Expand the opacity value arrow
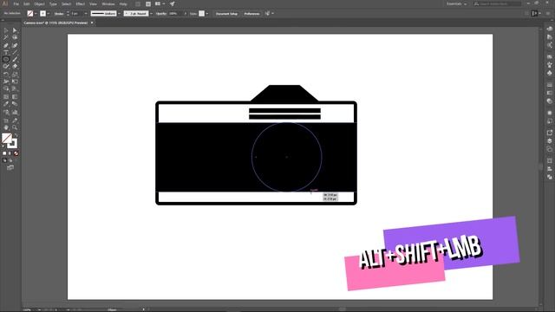Image resolution: width=555 pixels, height=312 pixels. [x=185, y=14]
